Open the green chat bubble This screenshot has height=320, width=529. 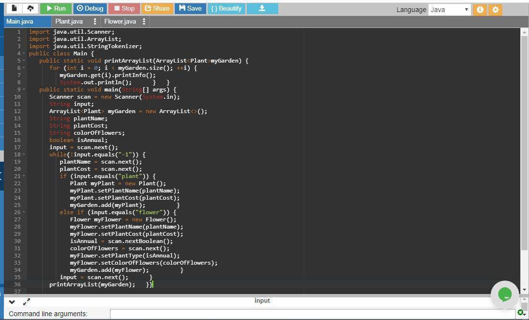[504, 294]
